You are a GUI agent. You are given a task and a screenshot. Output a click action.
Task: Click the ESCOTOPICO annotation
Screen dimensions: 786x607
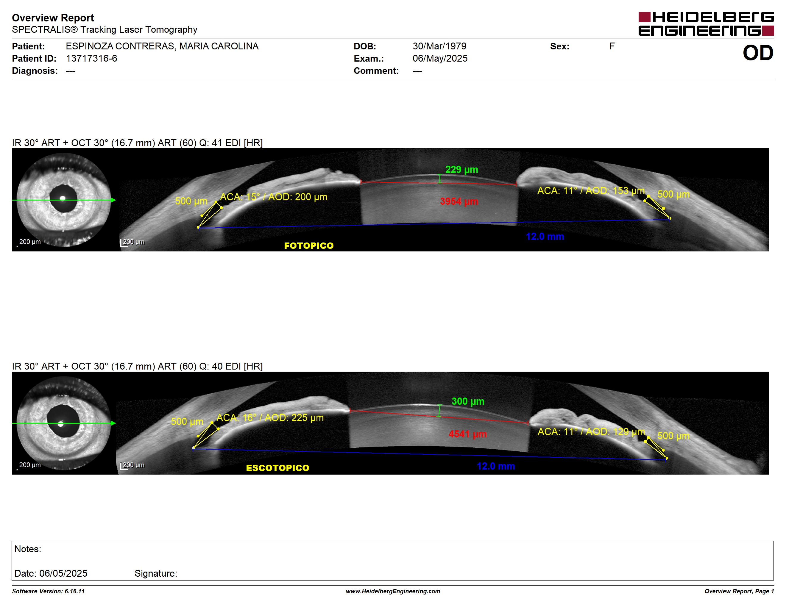(277, 468)
